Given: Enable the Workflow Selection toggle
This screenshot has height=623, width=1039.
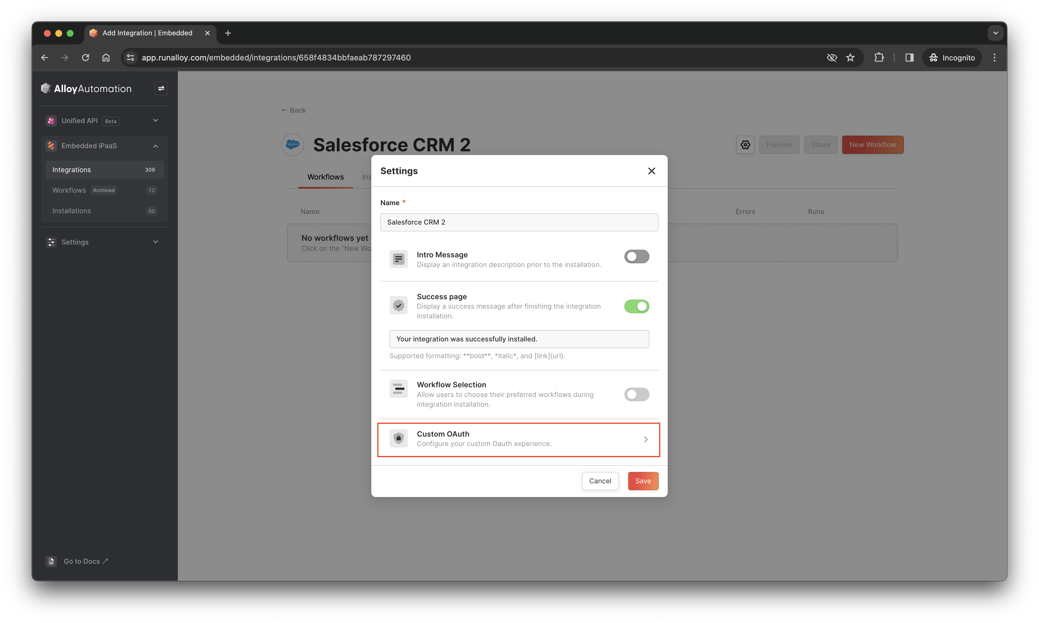Looking at the screenshot, I should coord(636,395).
